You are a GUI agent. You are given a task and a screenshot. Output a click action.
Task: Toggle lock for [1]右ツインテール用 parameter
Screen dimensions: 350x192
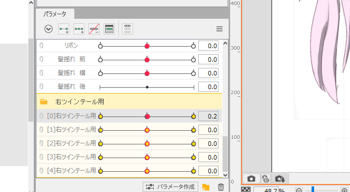click(41, 130)
